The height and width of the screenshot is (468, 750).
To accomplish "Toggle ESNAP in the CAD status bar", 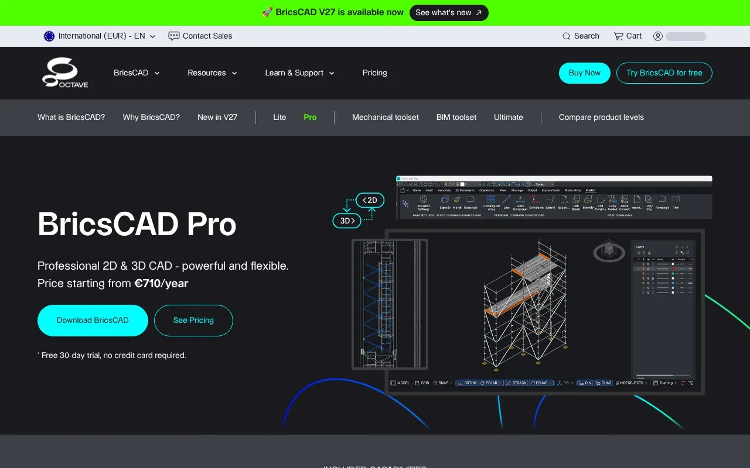I will pos(541,383).
